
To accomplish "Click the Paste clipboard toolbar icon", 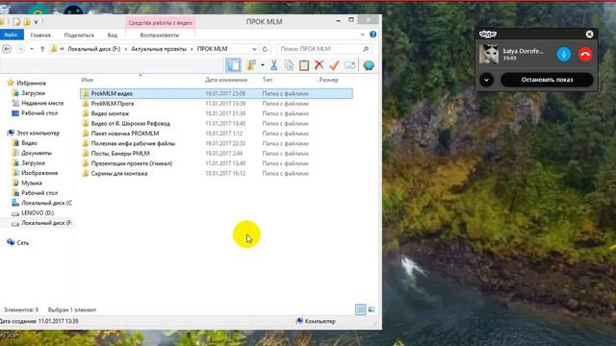I will tap(304, 65).
